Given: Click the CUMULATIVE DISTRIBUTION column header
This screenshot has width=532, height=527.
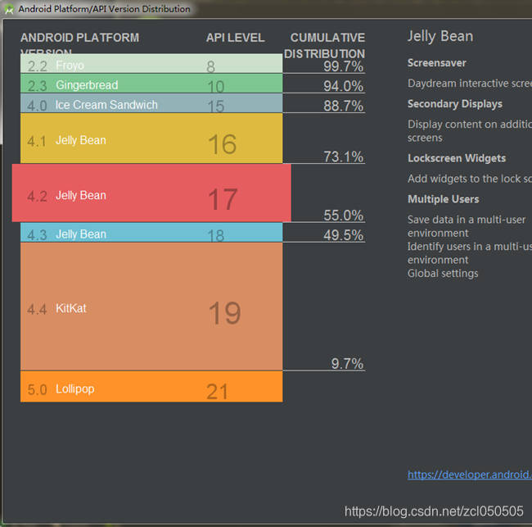Looking at the screenshot, I should (325, 46).
